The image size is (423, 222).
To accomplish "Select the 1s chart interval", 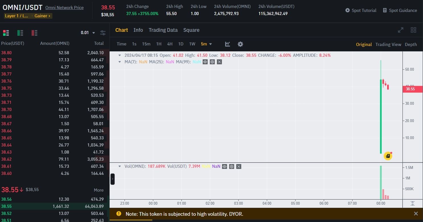I will (x=134, y=44).
